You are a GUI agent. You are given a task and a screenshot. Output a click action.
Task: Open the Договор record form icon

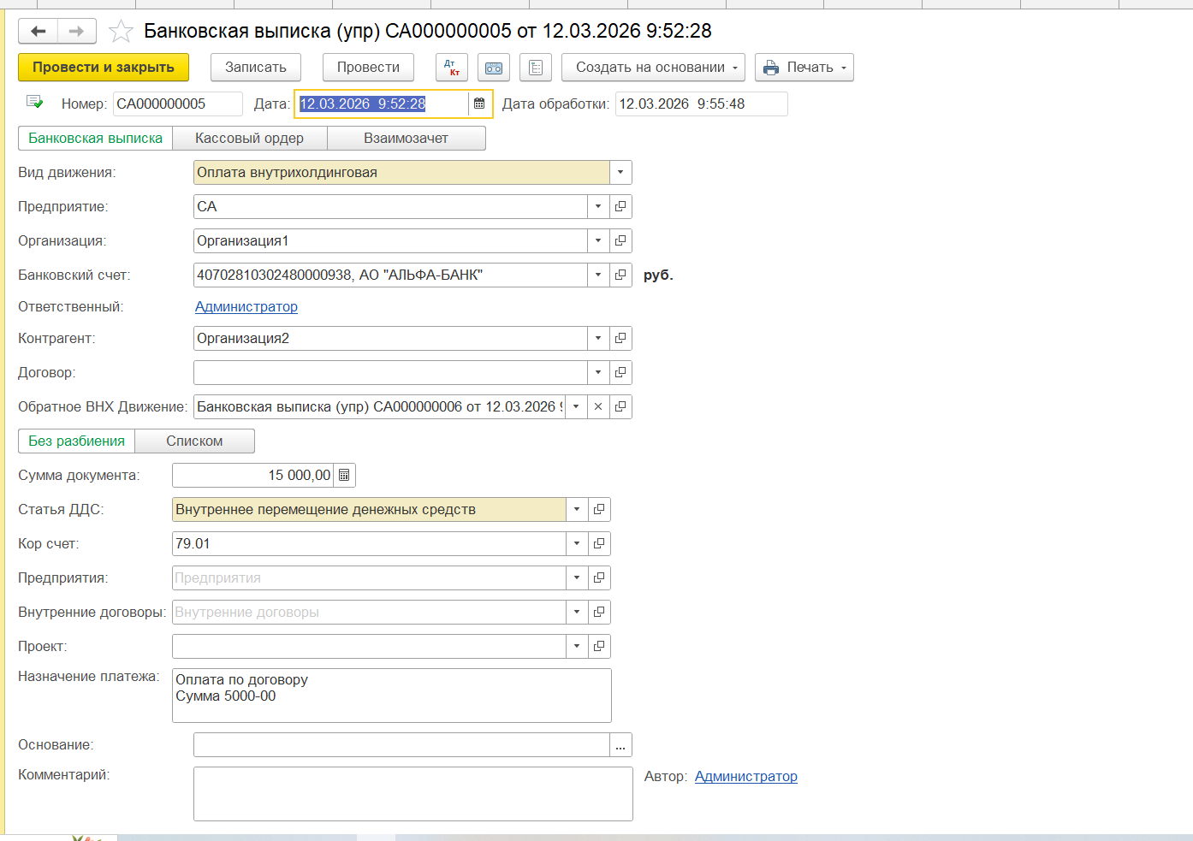pyautogui.click(x=620, y=372)
